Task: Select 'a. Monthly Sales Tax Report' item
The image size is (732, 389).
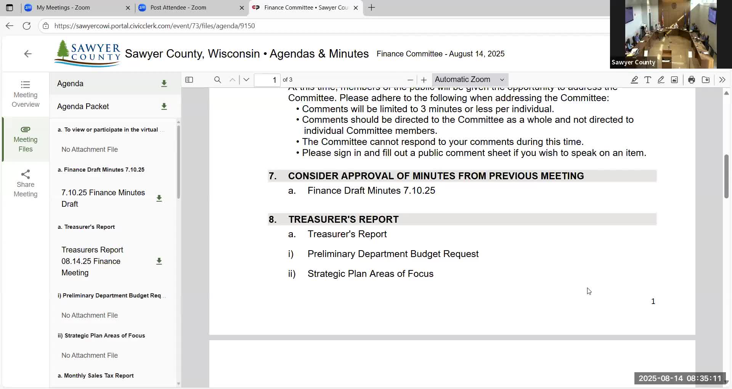Action: coord(96,376)
